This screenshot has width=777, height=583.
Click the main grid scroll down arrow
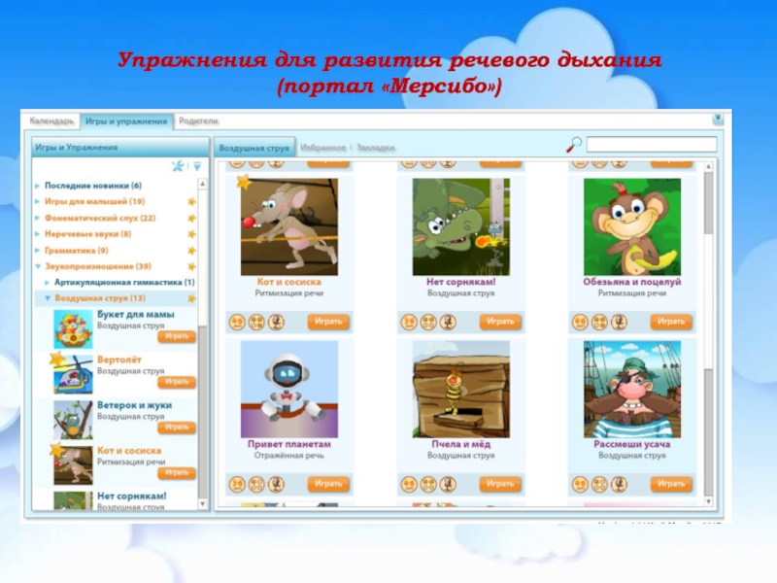709,501
